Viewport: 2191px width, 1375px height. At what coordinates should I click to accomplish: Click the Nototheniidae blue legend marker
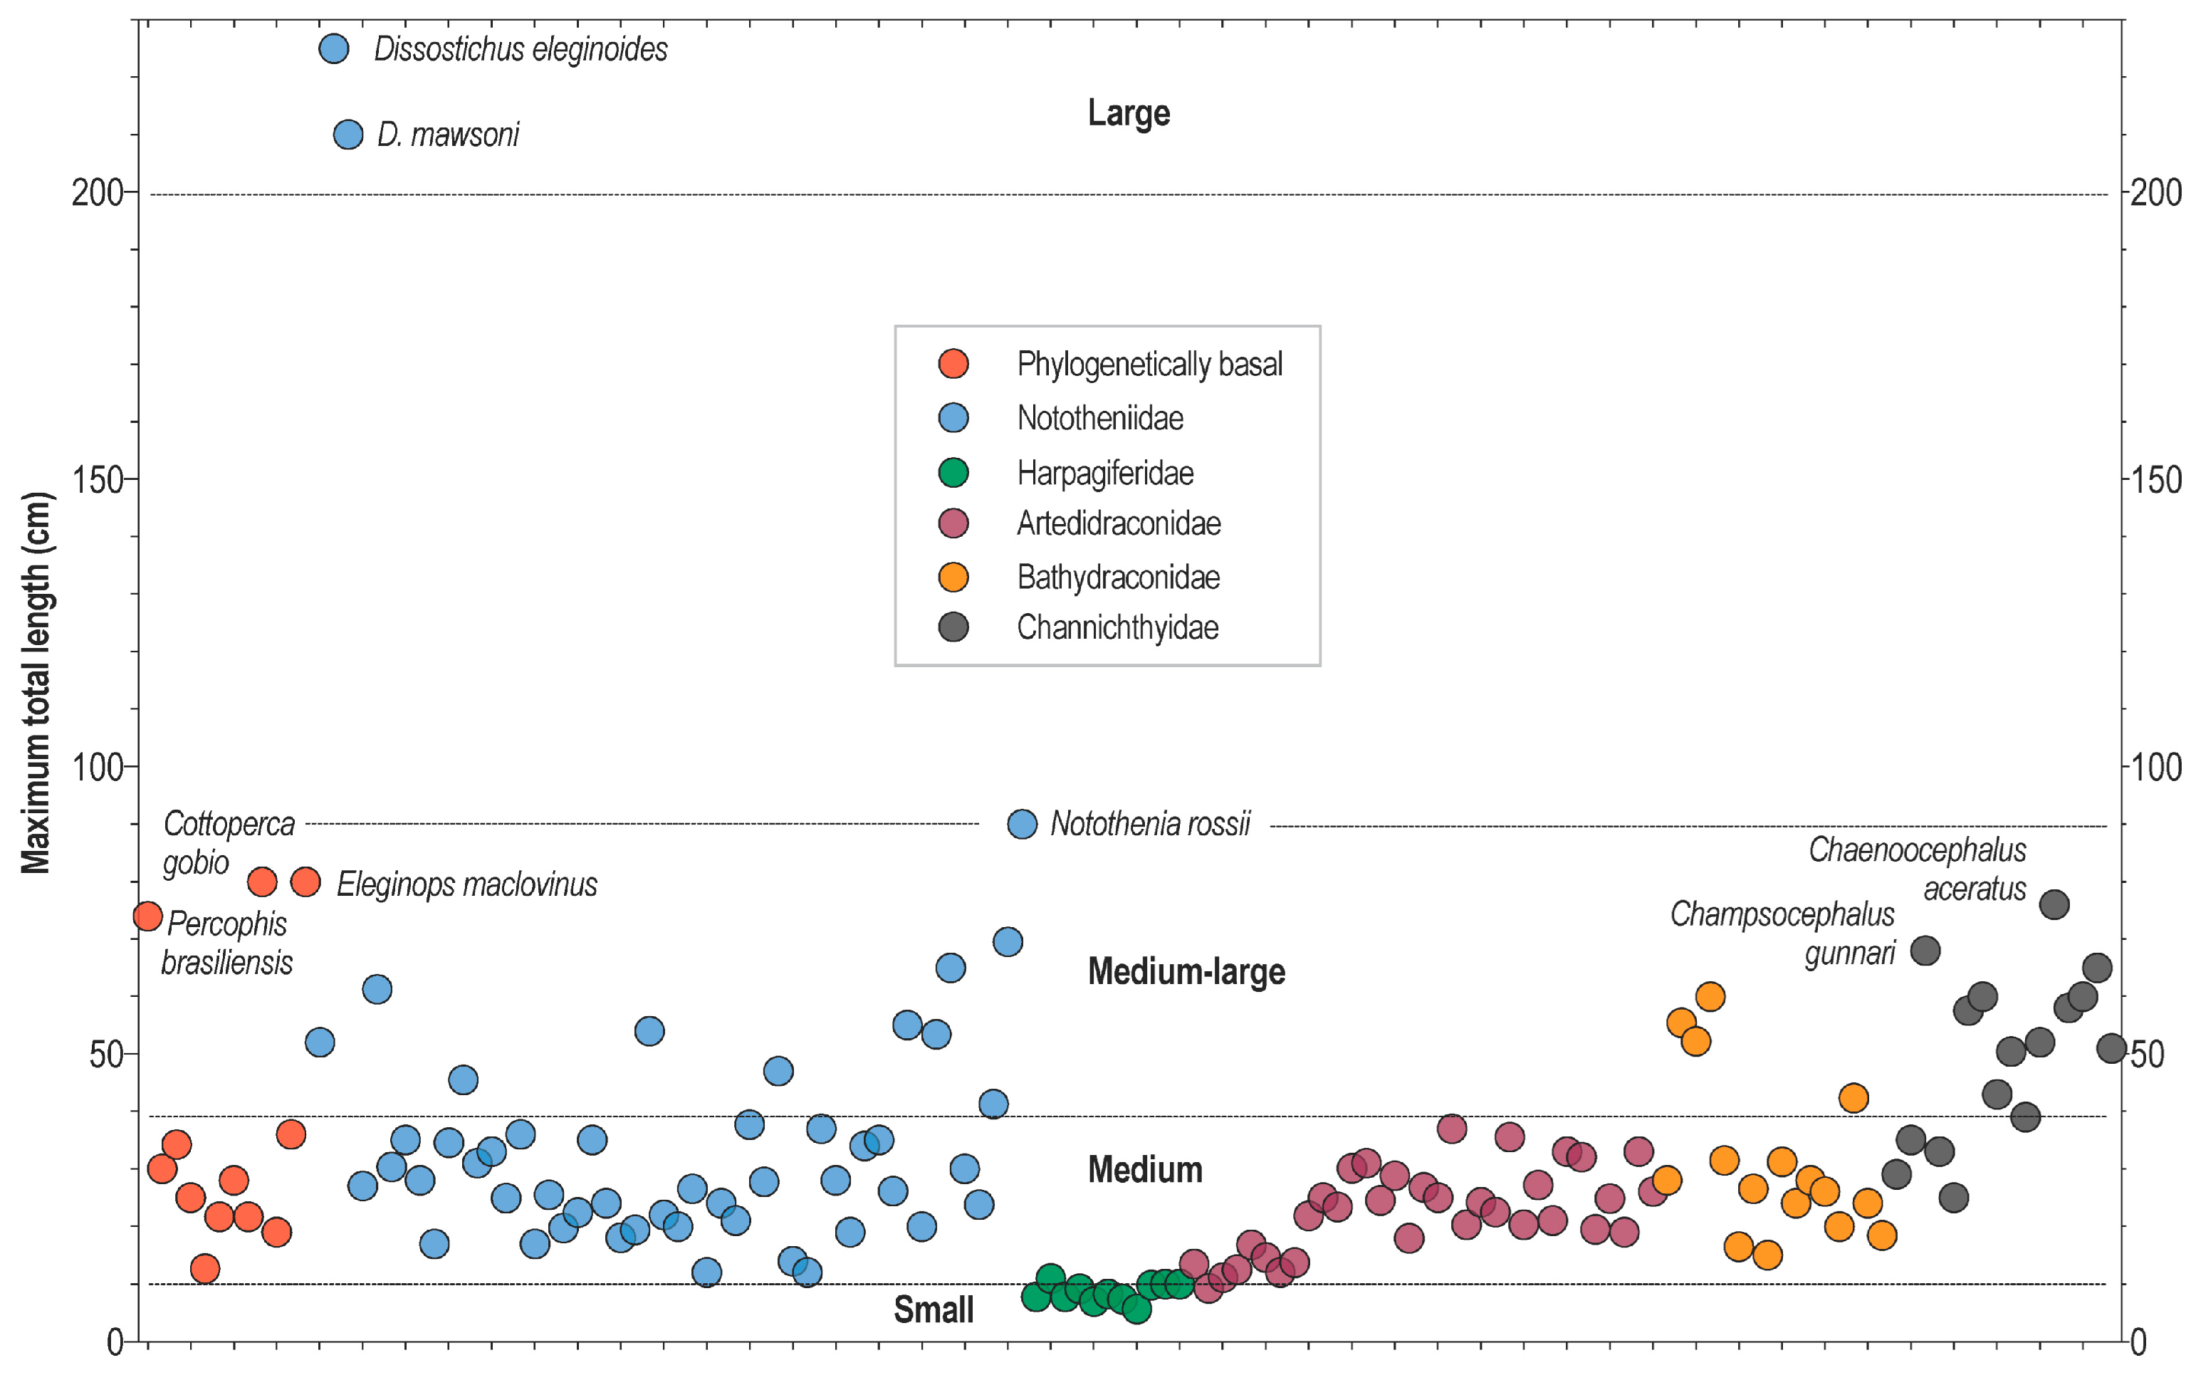[953, 417]
